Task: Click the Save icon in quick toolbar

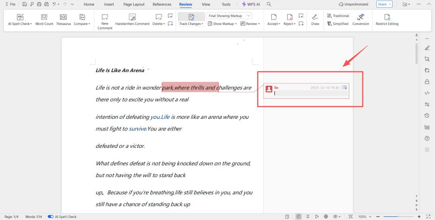Action: tap(25, 4)
